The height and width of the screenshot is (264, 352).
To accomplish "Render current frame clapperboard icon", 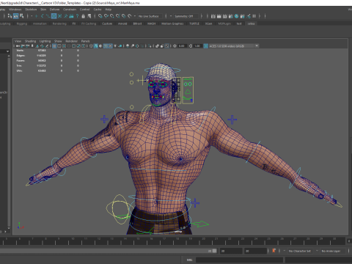I will point(219,16).
